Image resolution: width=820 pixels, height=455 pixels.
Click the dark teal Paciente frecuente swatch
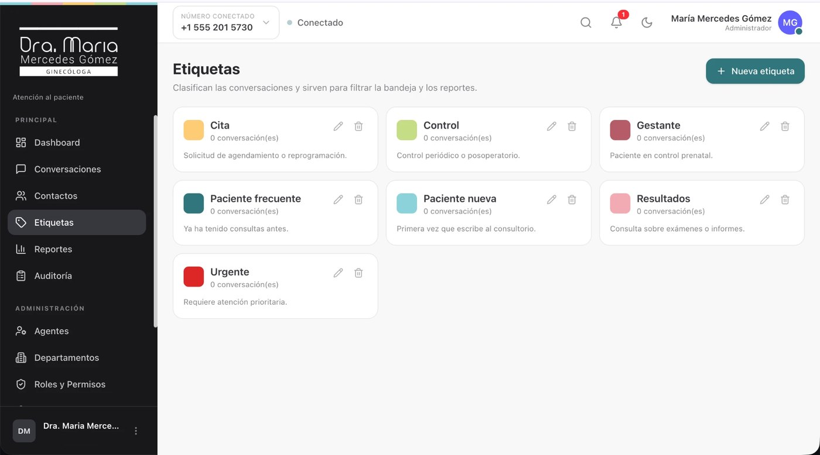coord(194,203)
